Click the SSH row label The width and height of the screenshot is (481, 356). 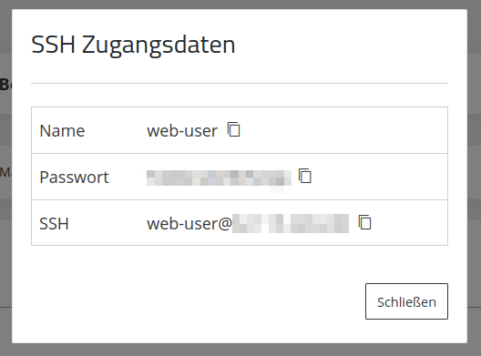pyautogui.click(x=54, y=224)
